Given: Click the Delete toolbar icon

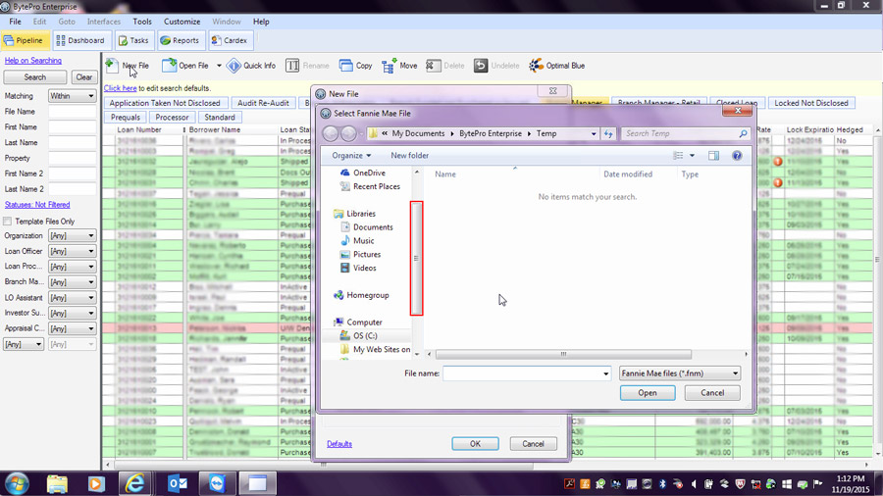Looking at the screenshot, I should pos(432,66).
